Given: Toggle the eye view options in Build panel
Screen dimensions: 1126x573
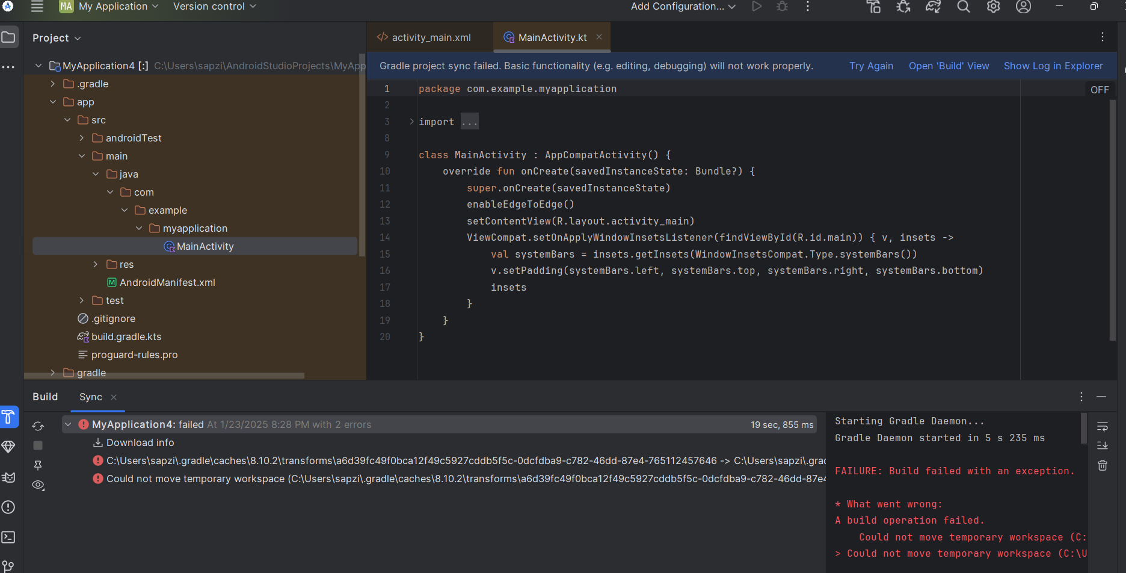Looking at the screenshot, I should [38, 485].
